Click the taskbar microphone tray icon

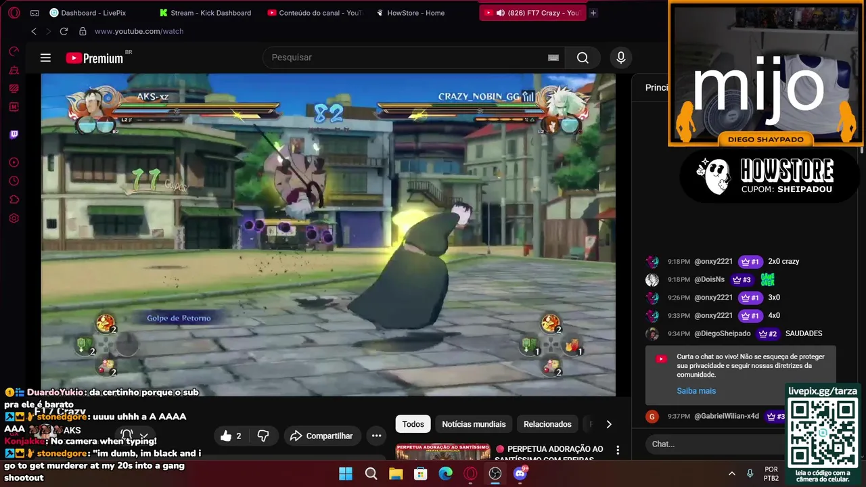(x=750, y=473)
